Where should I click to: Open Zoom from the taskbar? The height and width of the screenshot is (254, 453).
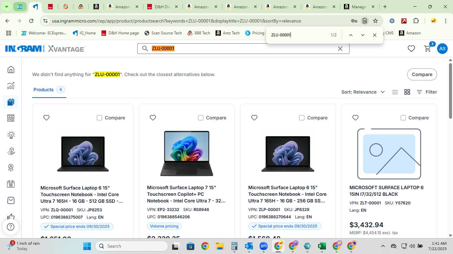coord(264,246)
